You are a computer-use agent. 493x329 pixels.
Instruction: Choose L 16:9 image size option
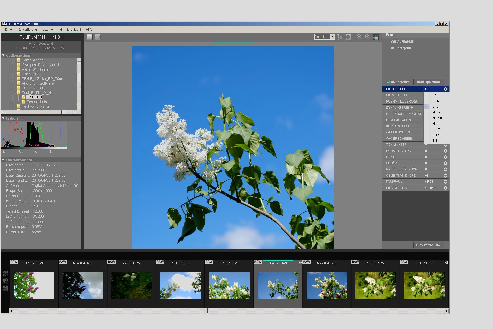(438, 101)
